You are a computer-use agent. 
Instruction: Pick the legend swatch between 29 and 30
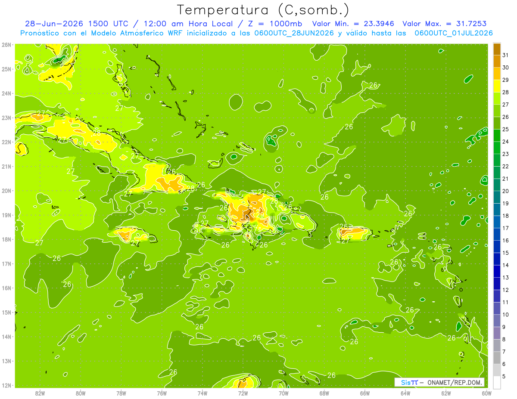497,74
